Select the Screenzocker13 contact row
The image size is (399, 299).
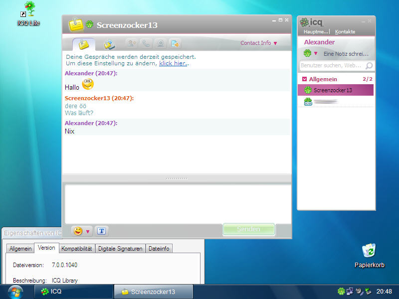tap(335, 90)
